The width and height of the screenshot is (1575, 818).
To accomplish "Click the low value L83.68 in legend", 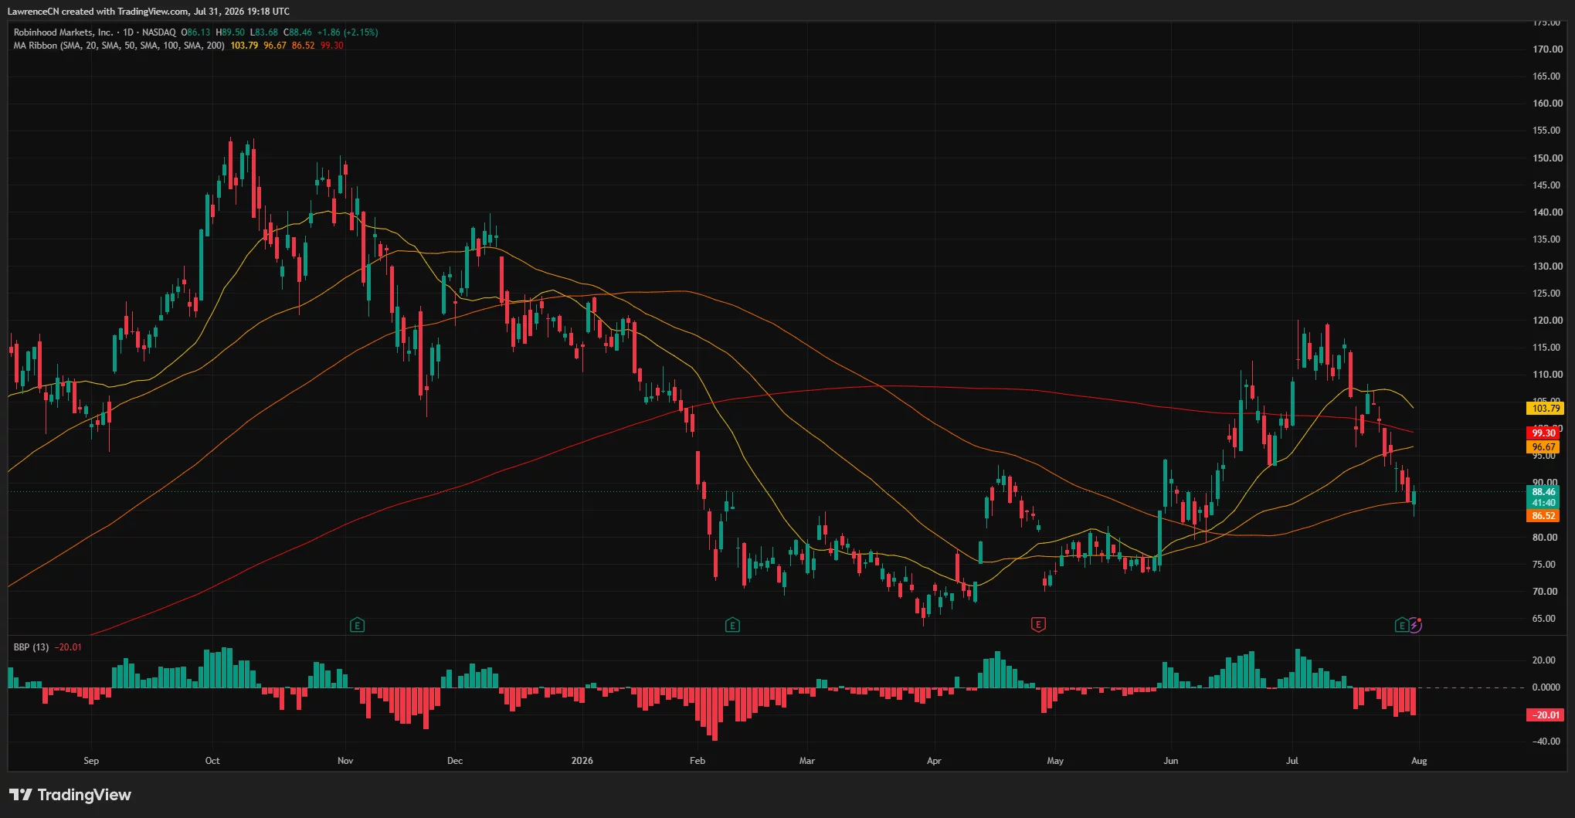I will pyautogui.click(x=264, y=32).
